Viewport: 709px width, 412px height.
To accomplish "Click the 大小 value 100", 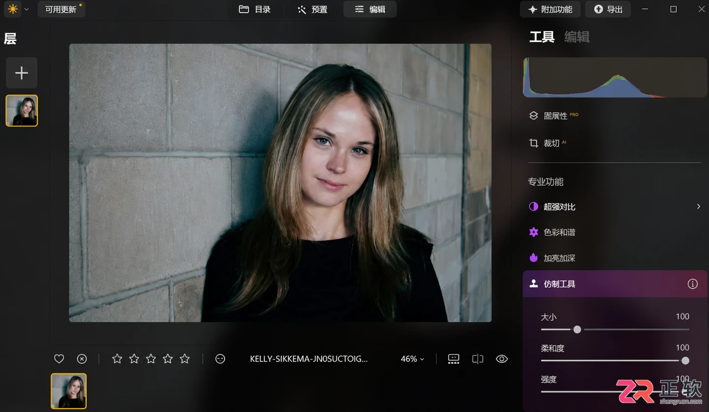I will coord(682,317).
